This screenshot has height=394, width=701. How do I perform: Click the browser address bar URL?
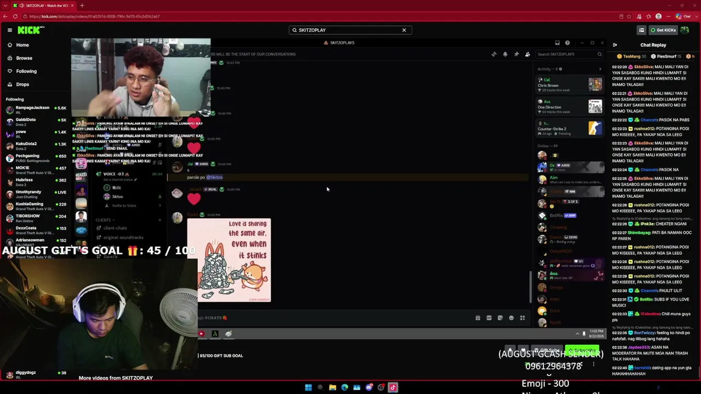[x=94, y=16]
